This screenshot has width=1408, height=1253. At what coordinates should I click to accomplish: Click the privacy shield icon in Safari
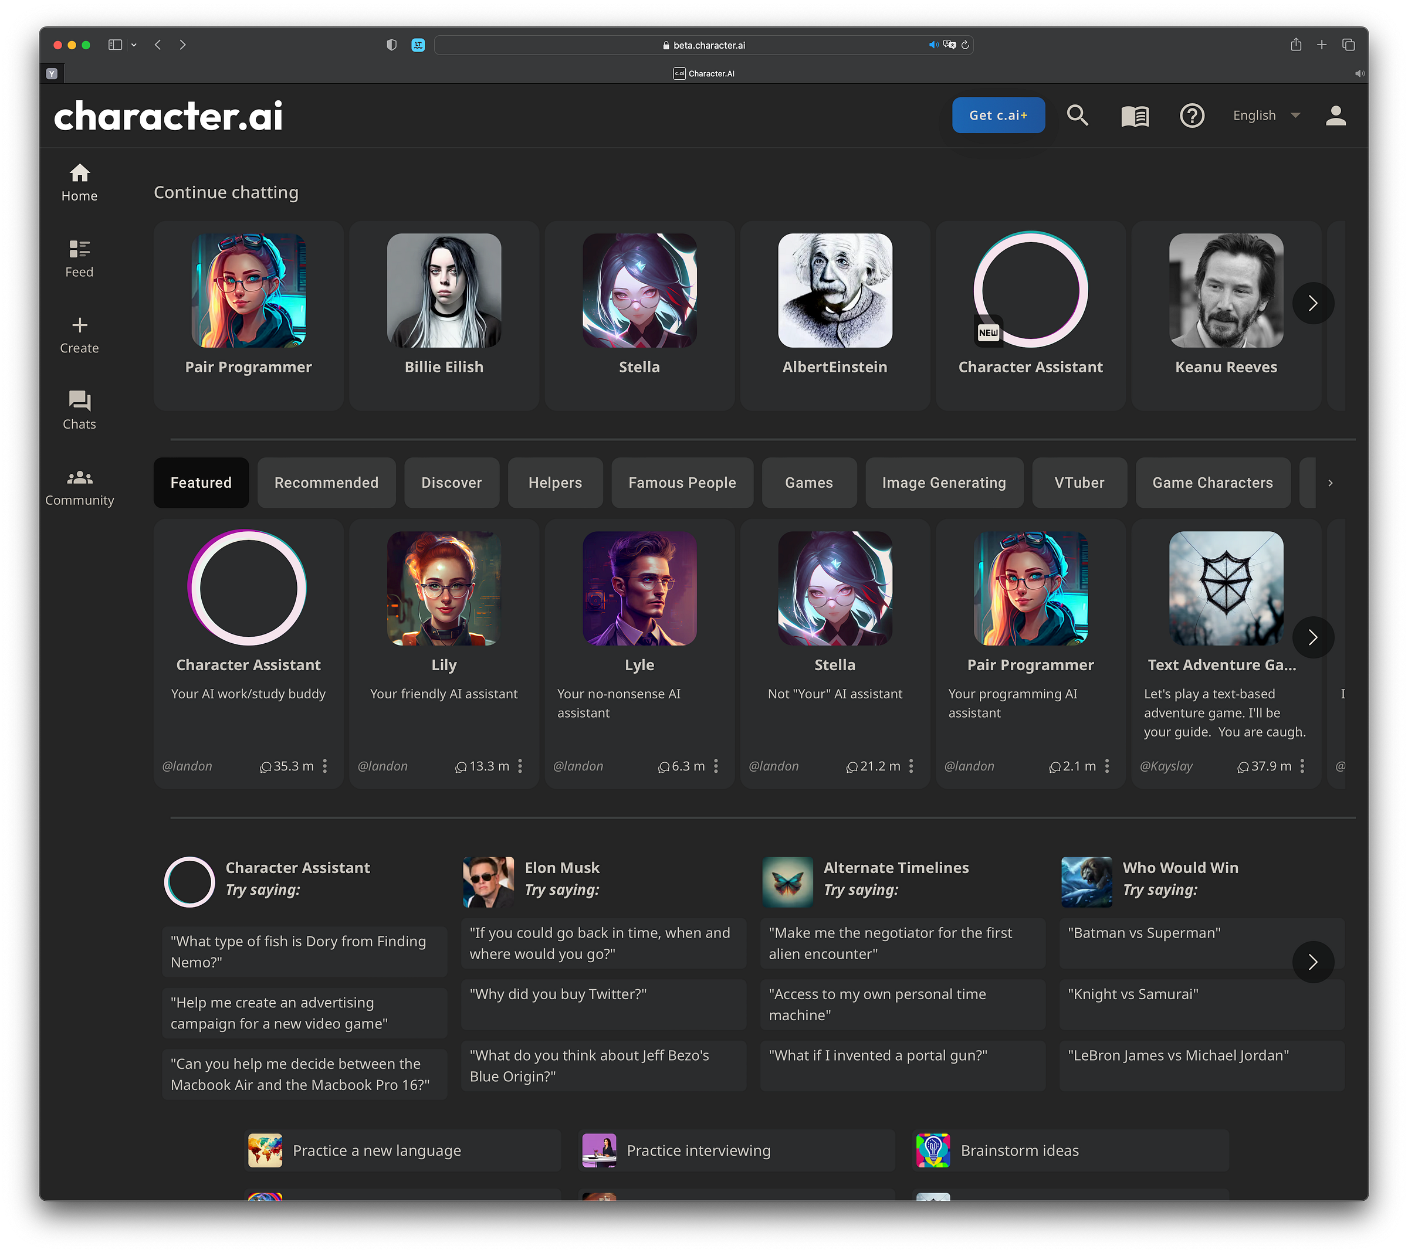click(391, 45)
